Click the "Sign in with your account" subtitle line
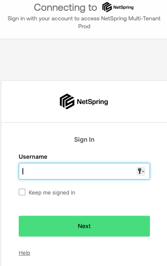Image resolution: width=167 pixels, height=266 pixels. (84, 18)
